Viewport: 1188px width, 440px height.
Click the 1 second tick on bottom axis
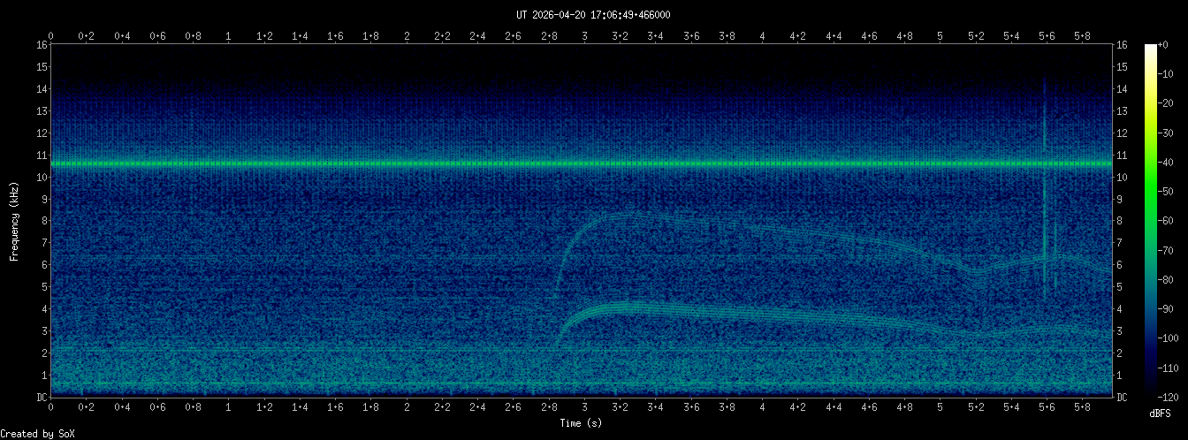[x=229, y=405]
